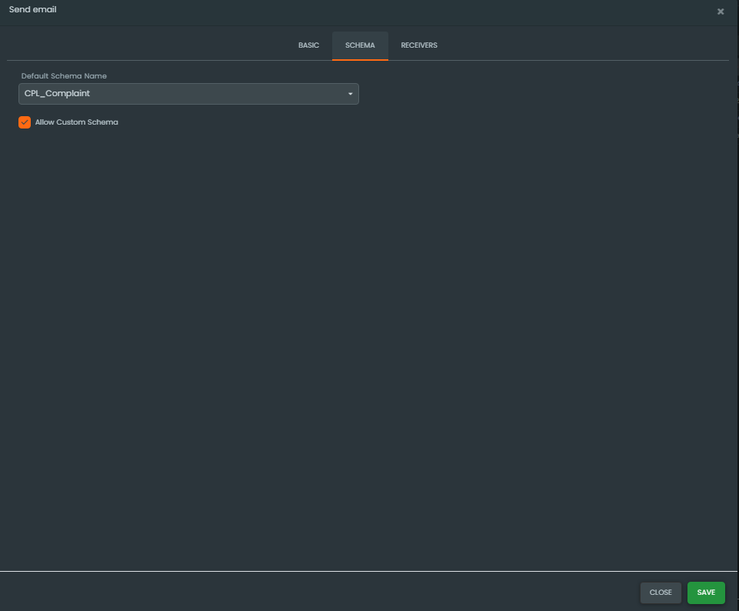Click the footer bar left of CLOSE
The height and width of the screenshot is (611, 739).
tap(308, 592)
